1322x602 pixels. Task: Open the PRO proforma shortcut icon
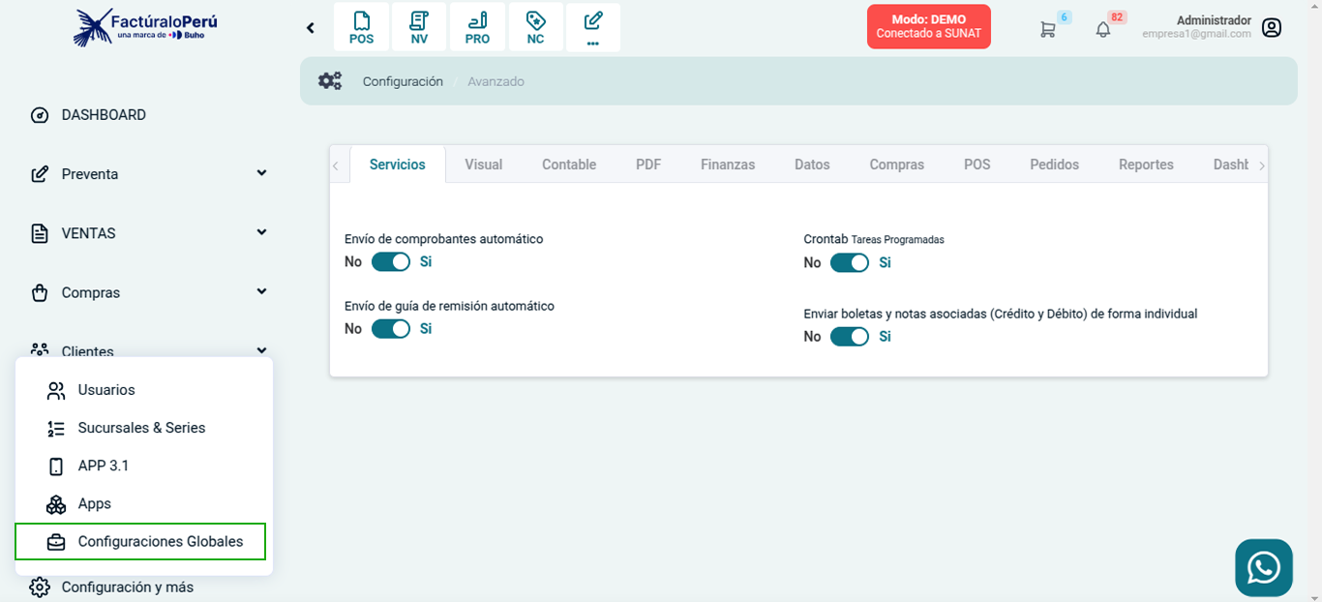(x=477, y=27)
